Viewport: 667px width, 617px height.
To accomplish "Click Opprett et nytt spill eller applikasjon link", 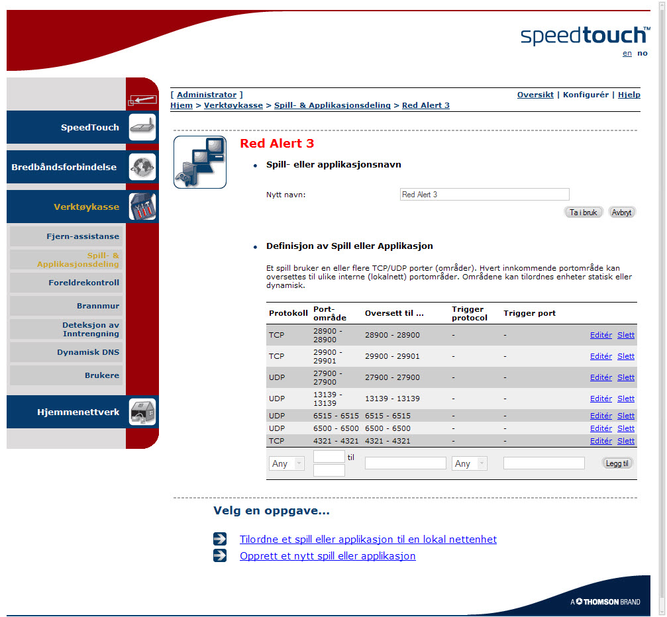I will pyautogui.click(x=328, y=556).
